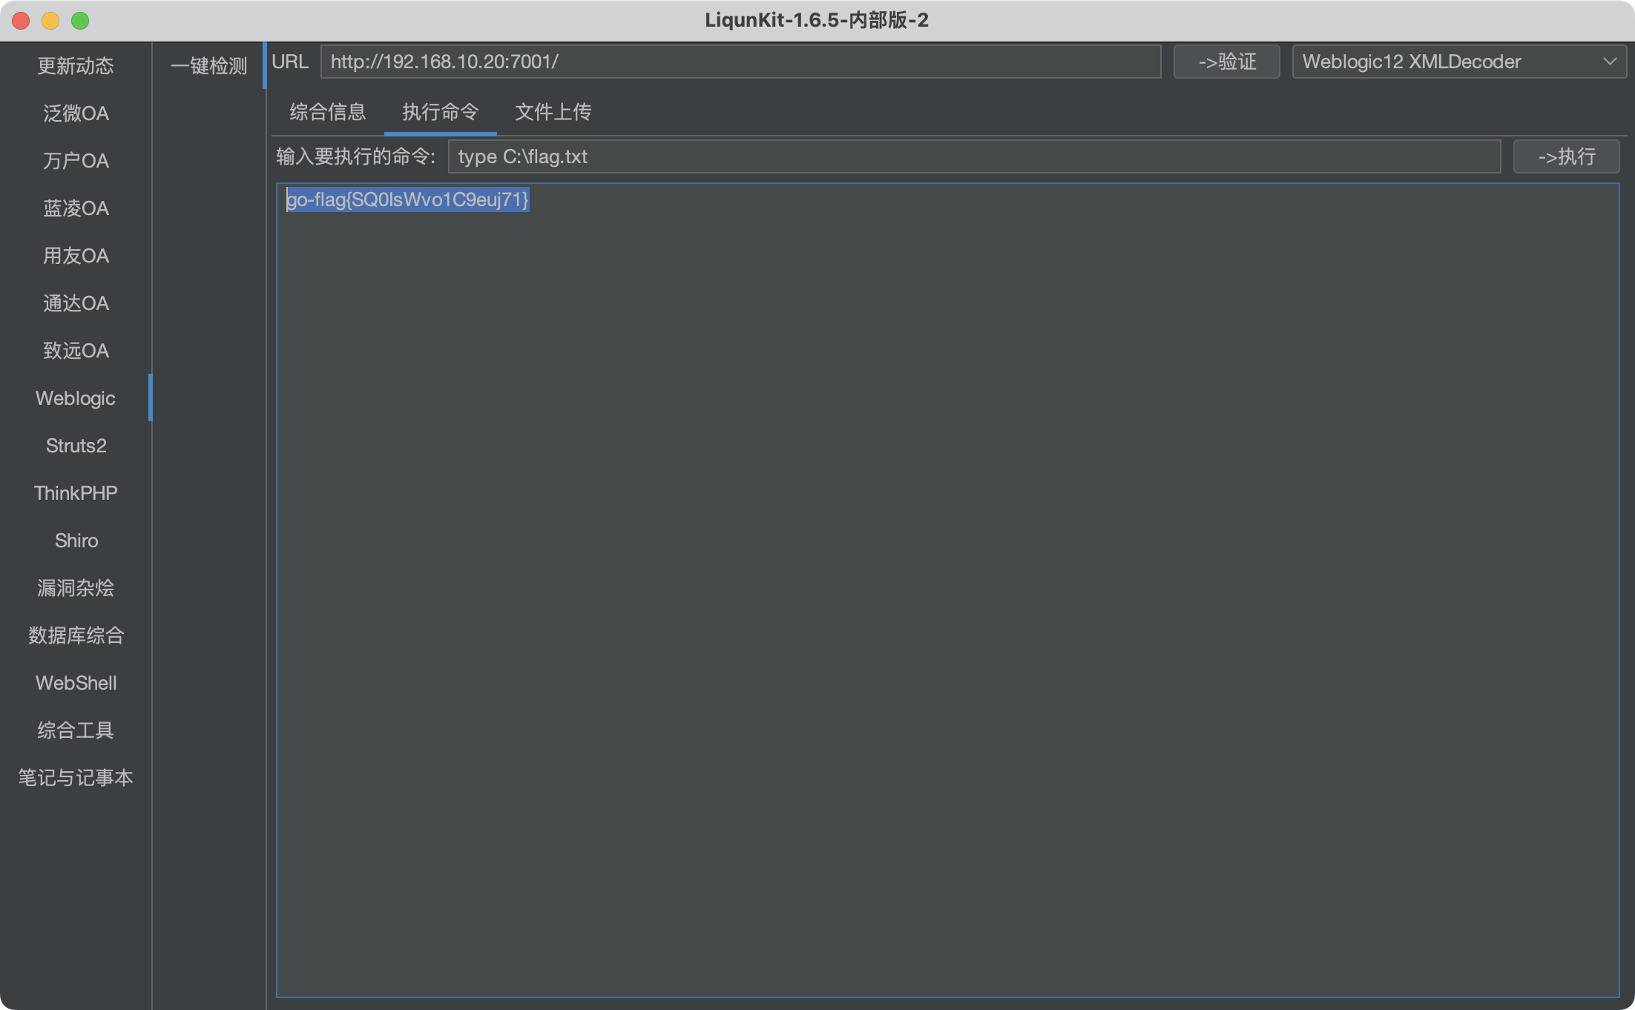The height and width of the screenshot is (1010, 1635).
Task: Open the Struts2 module
Action: (x=76, y=446)
